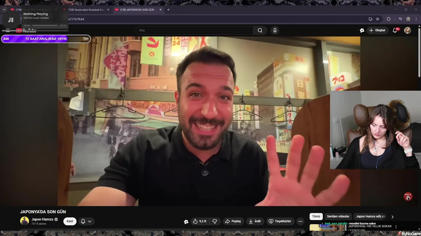Screen dimensions: 421x236
Task: Click the music widget note icon
Action: 11,20
